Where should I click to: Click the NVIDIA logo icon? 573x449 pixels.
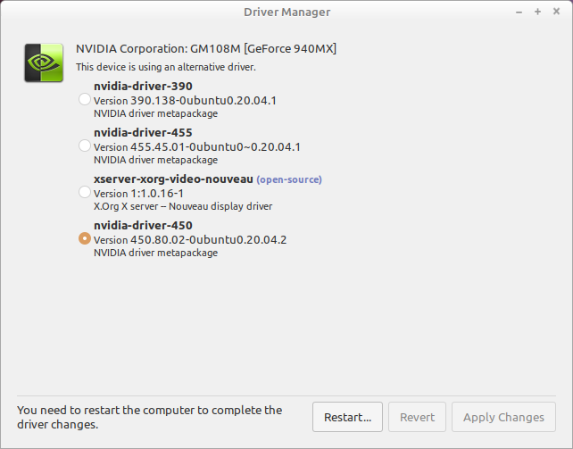[x=44, y=62]
